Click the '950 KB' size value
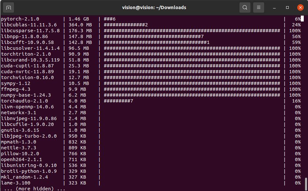Screen dimensions: 308x191 [77, 136]
